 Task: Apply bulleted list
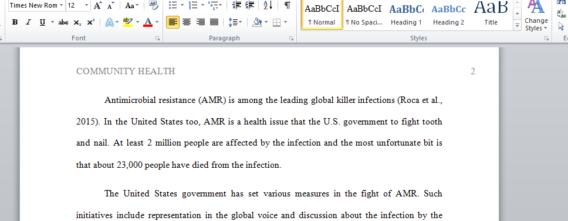(x=173, y=5)
